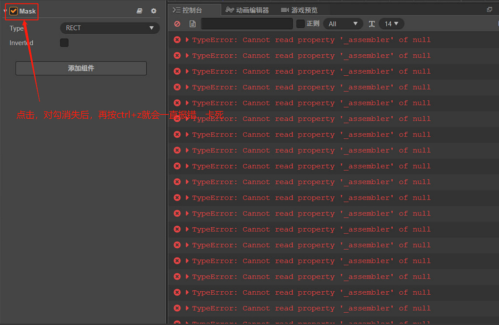Open the log file via the document icon
Image resolution: width=499 pixels, height=325 pixels.
click(x=192, y=23)
